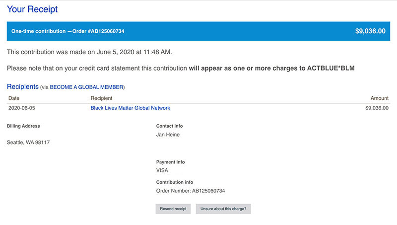Click the $9,036.00 total in the blue banner
This screenshot has height=225, width=397.
370,31
